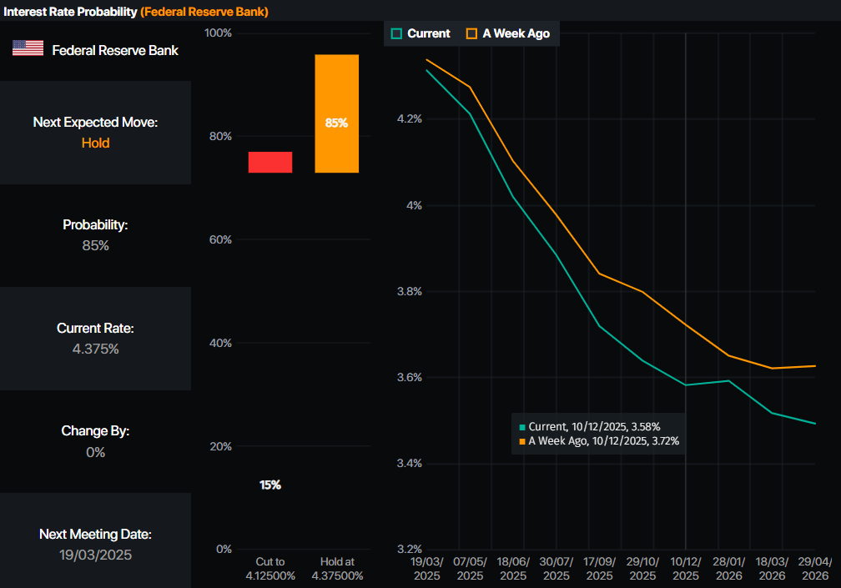Screen dimensions: 841x588
Task: Click the Next Expected Move panel
Action: pos(95,133)
